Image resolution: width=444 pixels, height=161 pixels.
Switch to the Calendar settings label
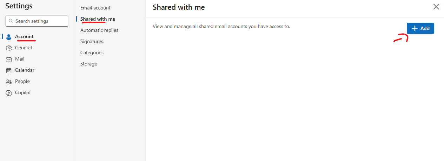point(25,70)
